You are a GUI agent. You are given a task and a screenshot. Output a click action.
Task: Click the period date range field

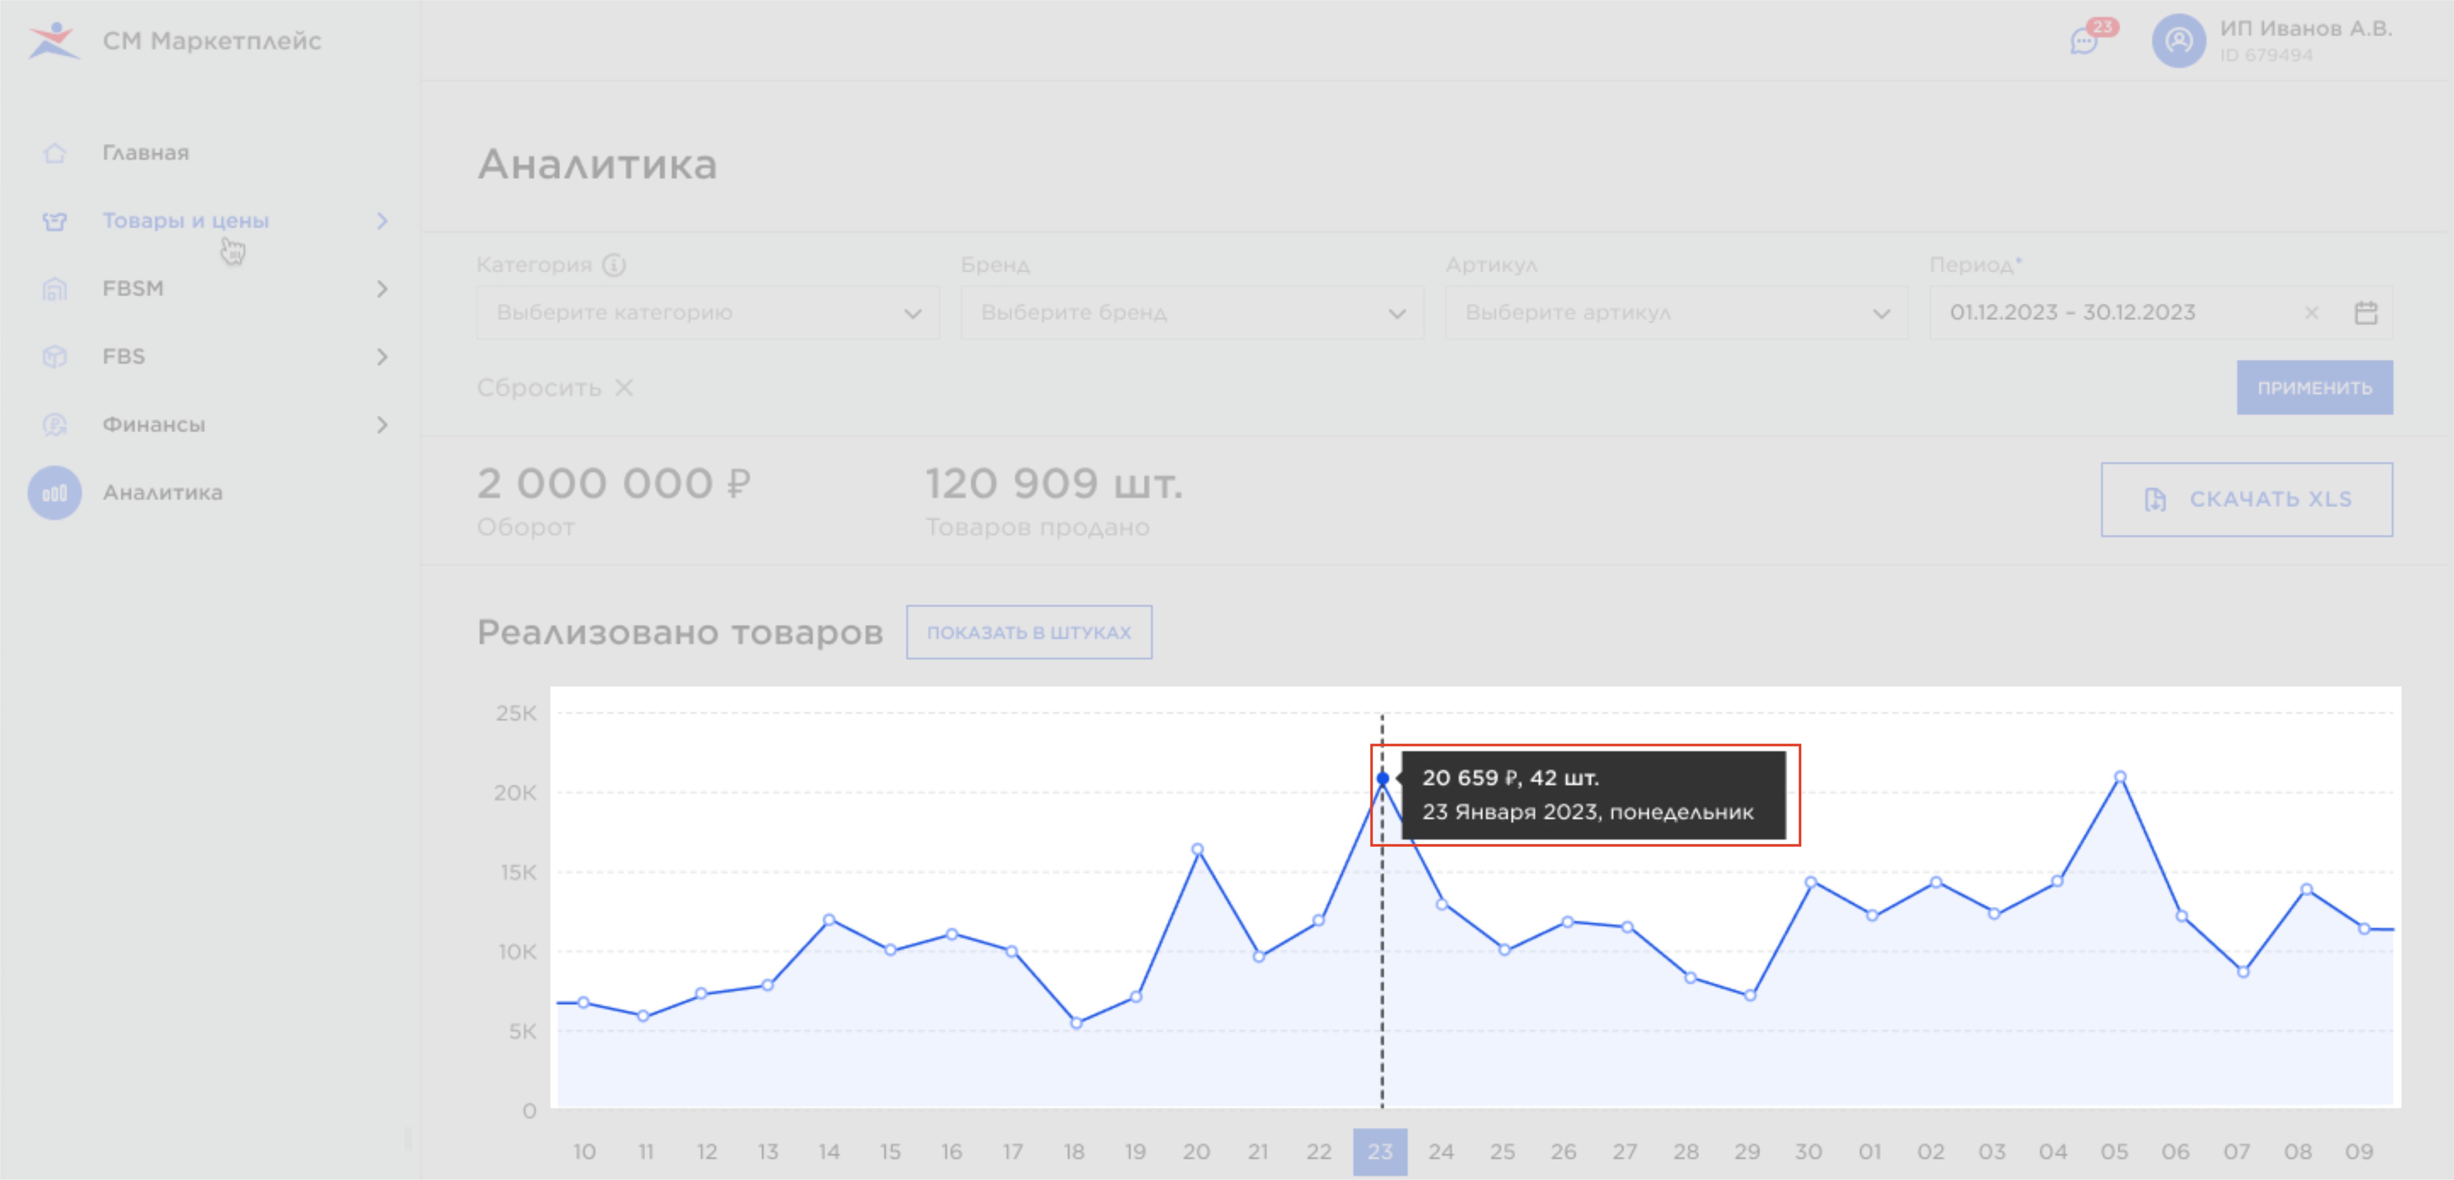(x=2161, y=312)
